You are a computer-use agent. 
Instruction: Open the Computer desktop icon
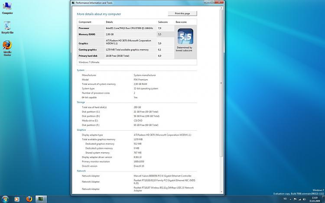point(7,8)
